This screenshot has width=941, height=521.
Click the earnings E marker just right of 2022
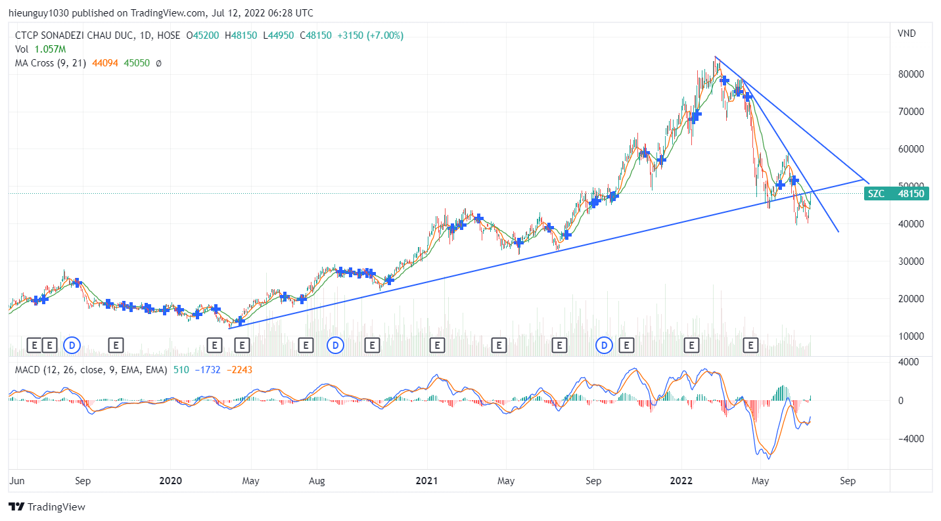691,344
